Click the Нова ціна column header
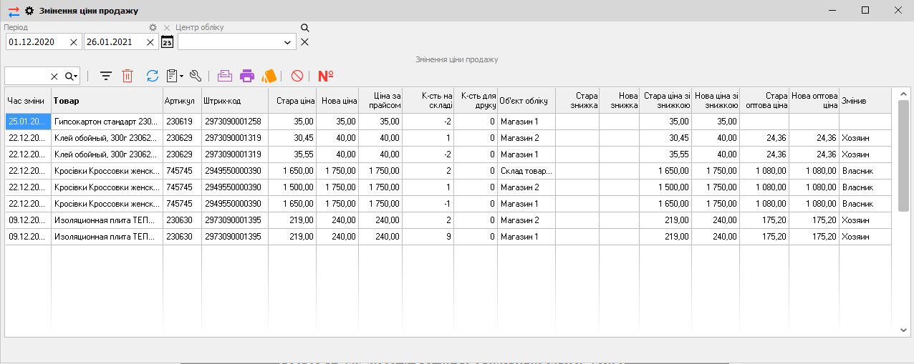Screen dimensions: 914x364 pyautogui.click(x=339, y=101)
